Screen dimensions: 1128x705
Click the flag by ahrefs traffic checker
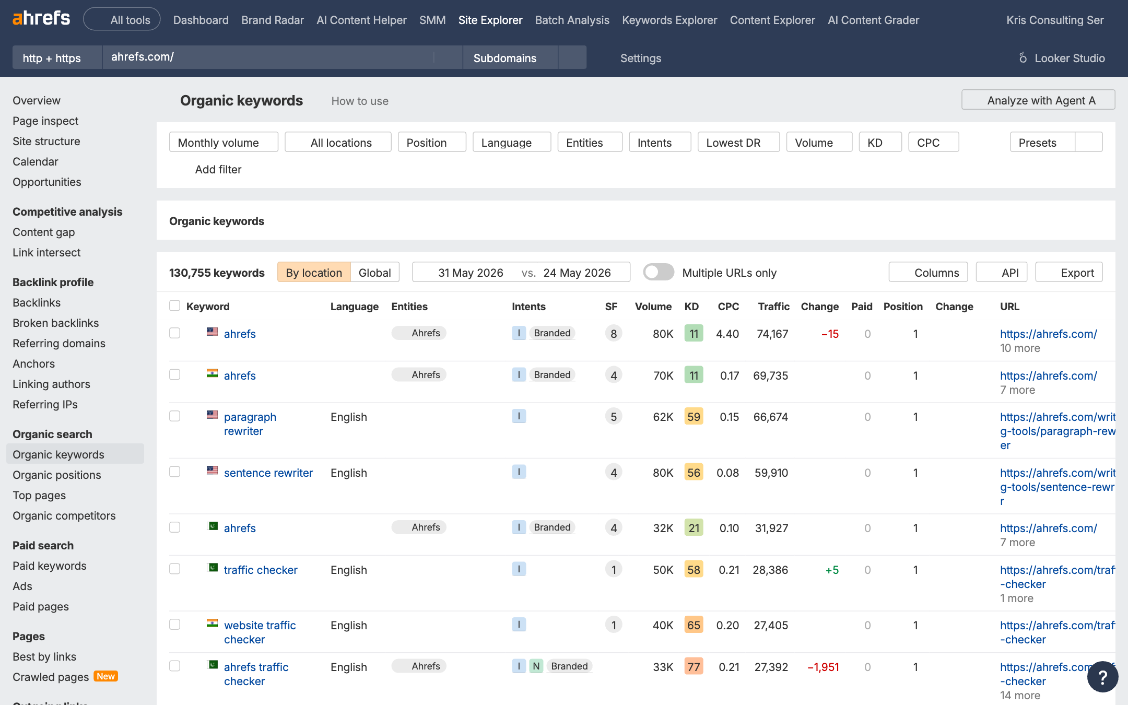coord(212,665)
